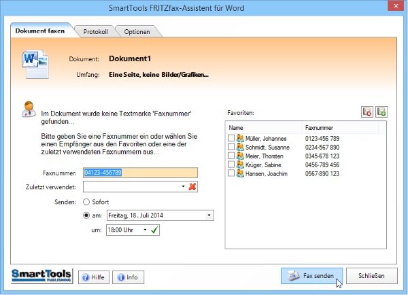Open the 'Zuletzt verwendet' dropdown

[x=183, y=186]
